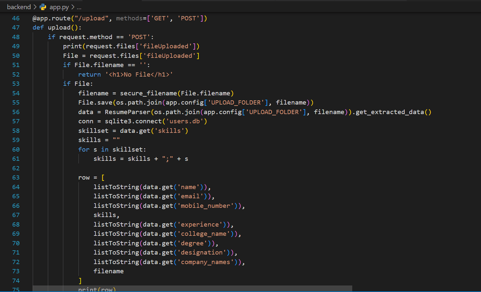The image size is (481, 292).
Task: Place cursor on 'upload' function name
Action: (59, 28)
